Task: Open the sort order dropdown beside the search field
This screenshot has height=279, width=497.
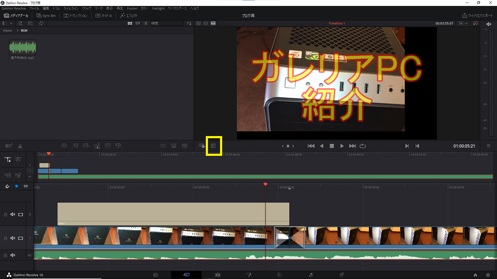Action: pyautogui.click(x=189, y=23)
